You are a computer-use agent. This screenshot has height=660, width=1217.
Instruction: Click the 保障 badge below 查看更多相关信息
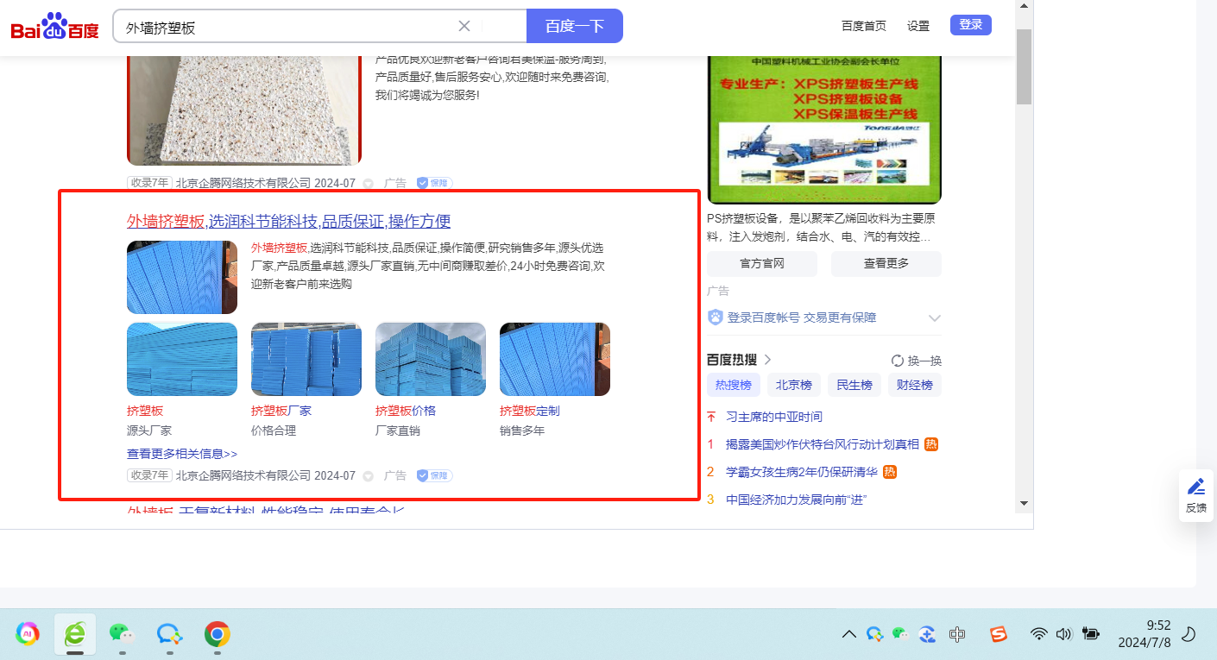click(434, 475)
